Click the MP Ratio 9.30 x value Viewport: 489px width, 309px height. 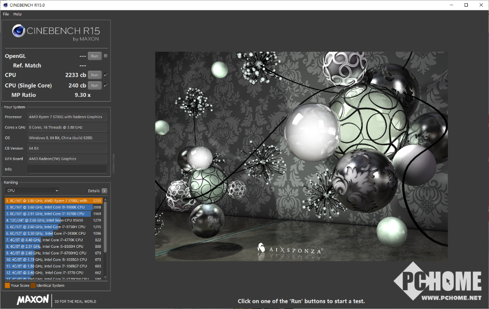pos(83,95)
